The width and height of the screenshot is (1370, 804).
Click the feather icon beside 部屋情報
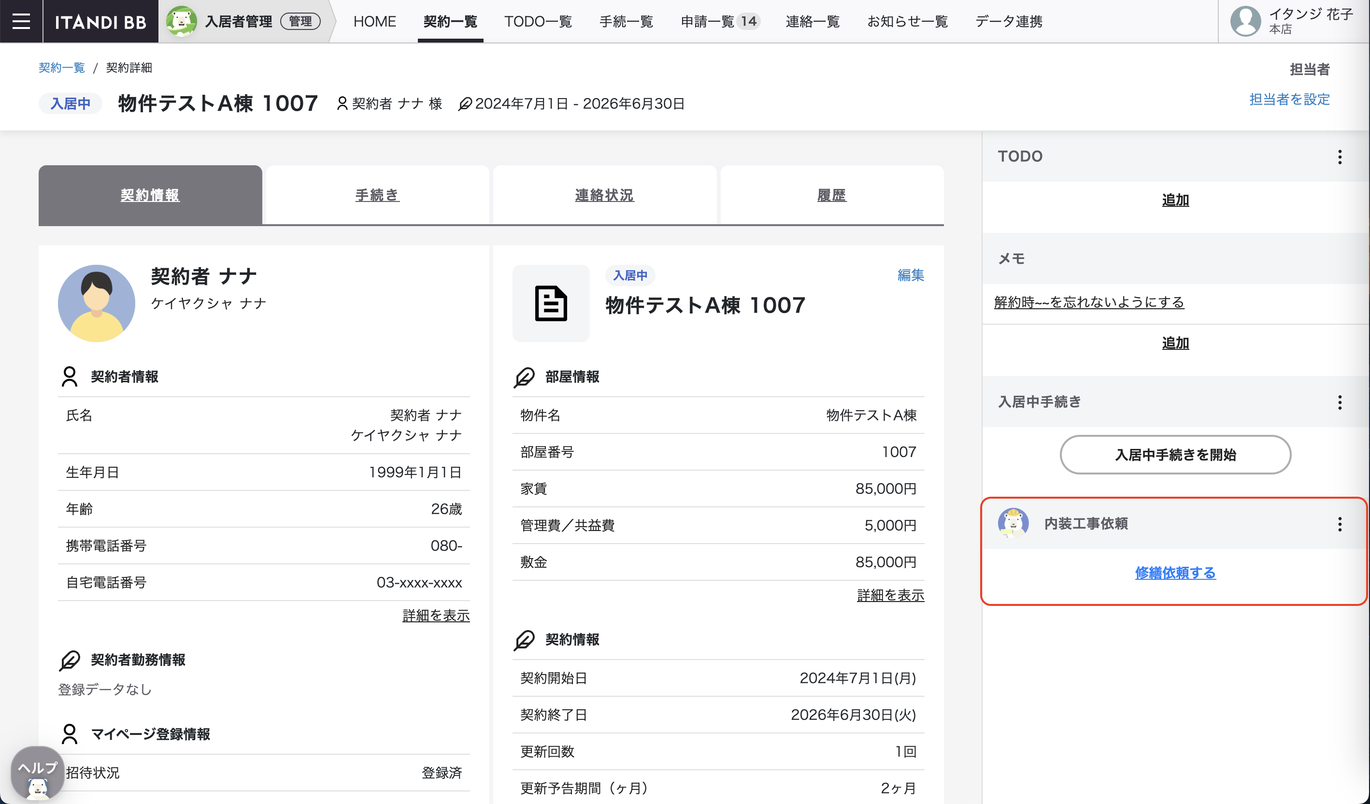pyautogui.click(x=524, y=376)
